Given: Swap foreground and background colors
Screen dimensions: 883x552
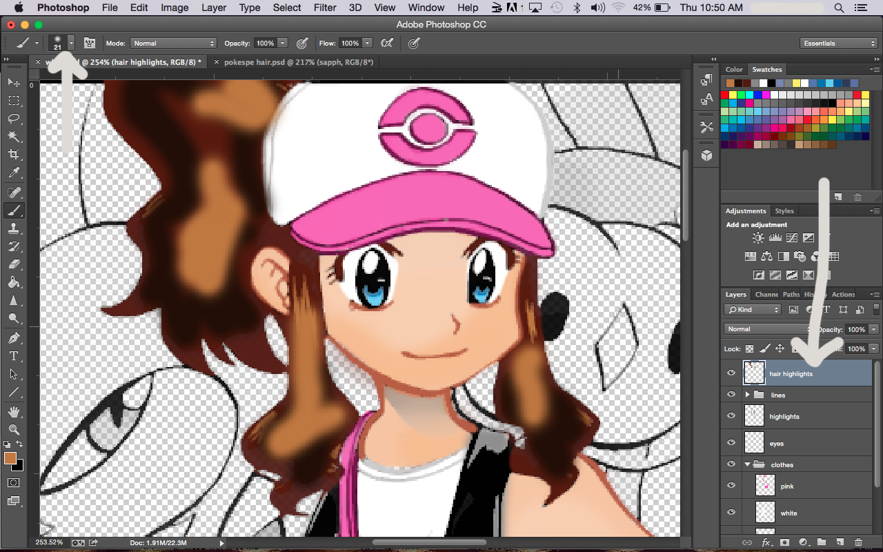Looking at the screenshot, I should 19,444.
